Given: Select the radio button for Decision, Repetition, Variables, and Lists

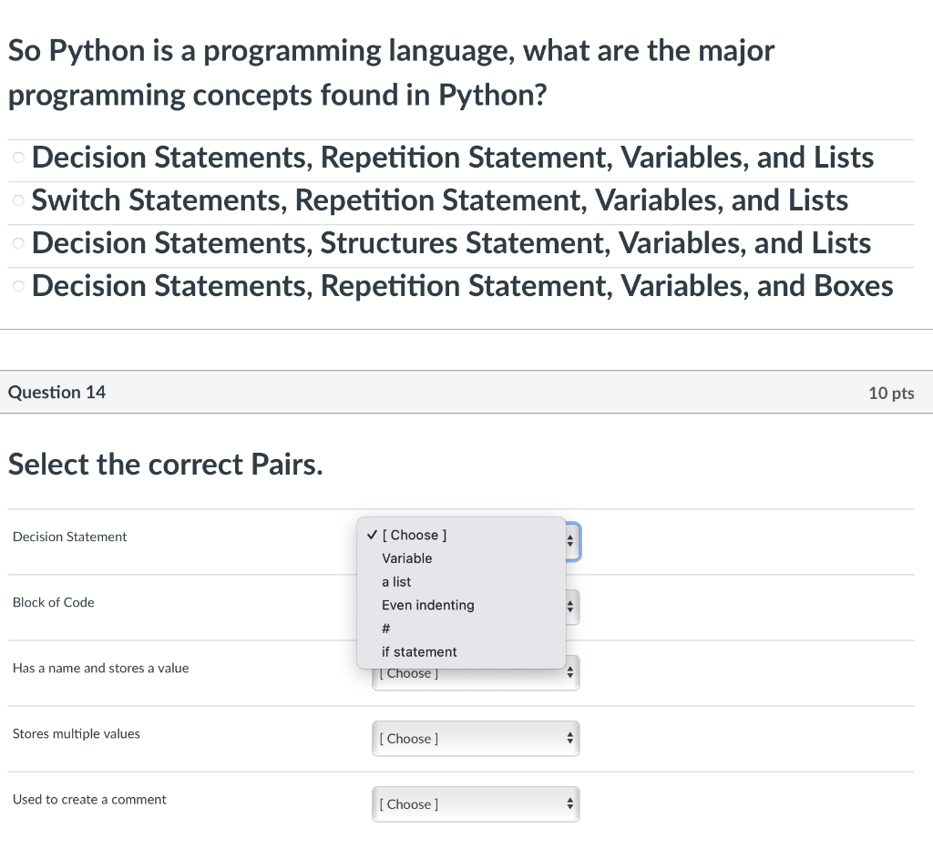Looking at the screenshot, I should click(18, 158).
